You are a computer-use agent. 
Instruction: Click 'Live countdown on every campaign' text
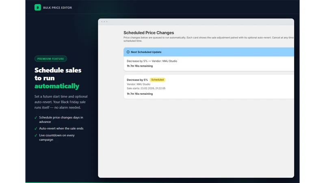57,137
